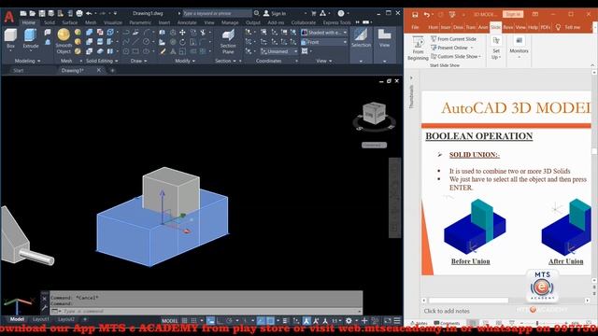The width and height of the screenshot is (598, 336).
Task: Click the Customization hamburger icon in status bar
Action: tap(397, 320)
